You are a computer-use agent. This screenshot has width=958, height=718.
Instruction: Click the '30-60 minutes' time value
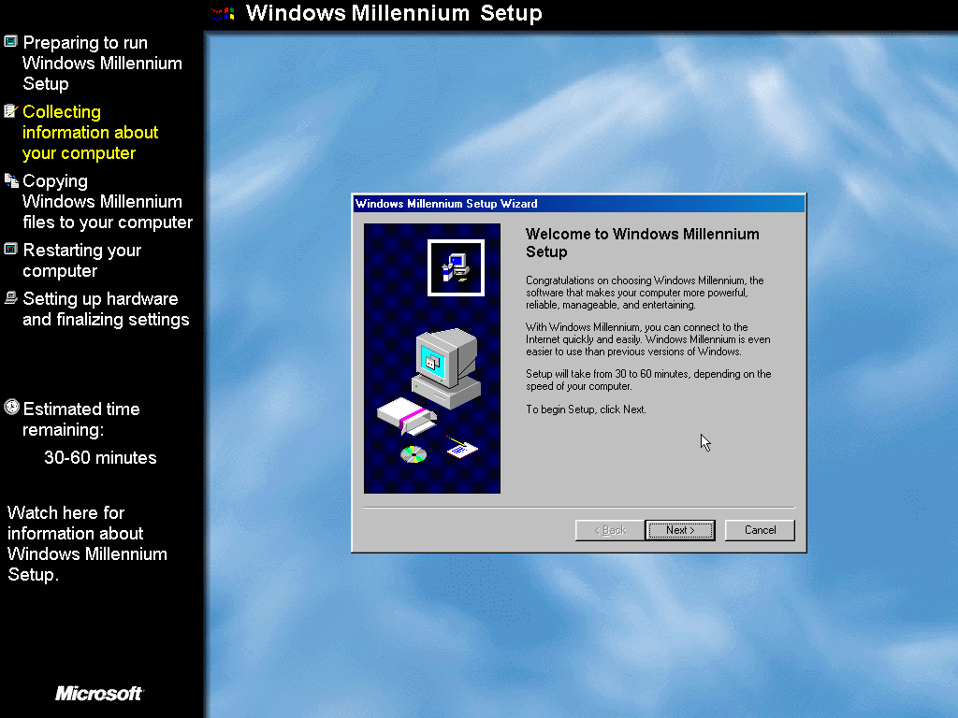pyautogui.click(x=100, y=457)
